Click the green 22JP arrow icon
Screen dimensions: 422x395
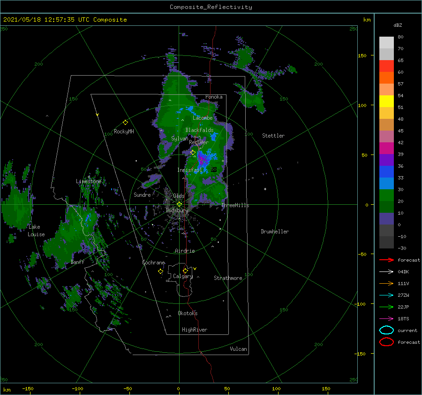pos(386,307)
